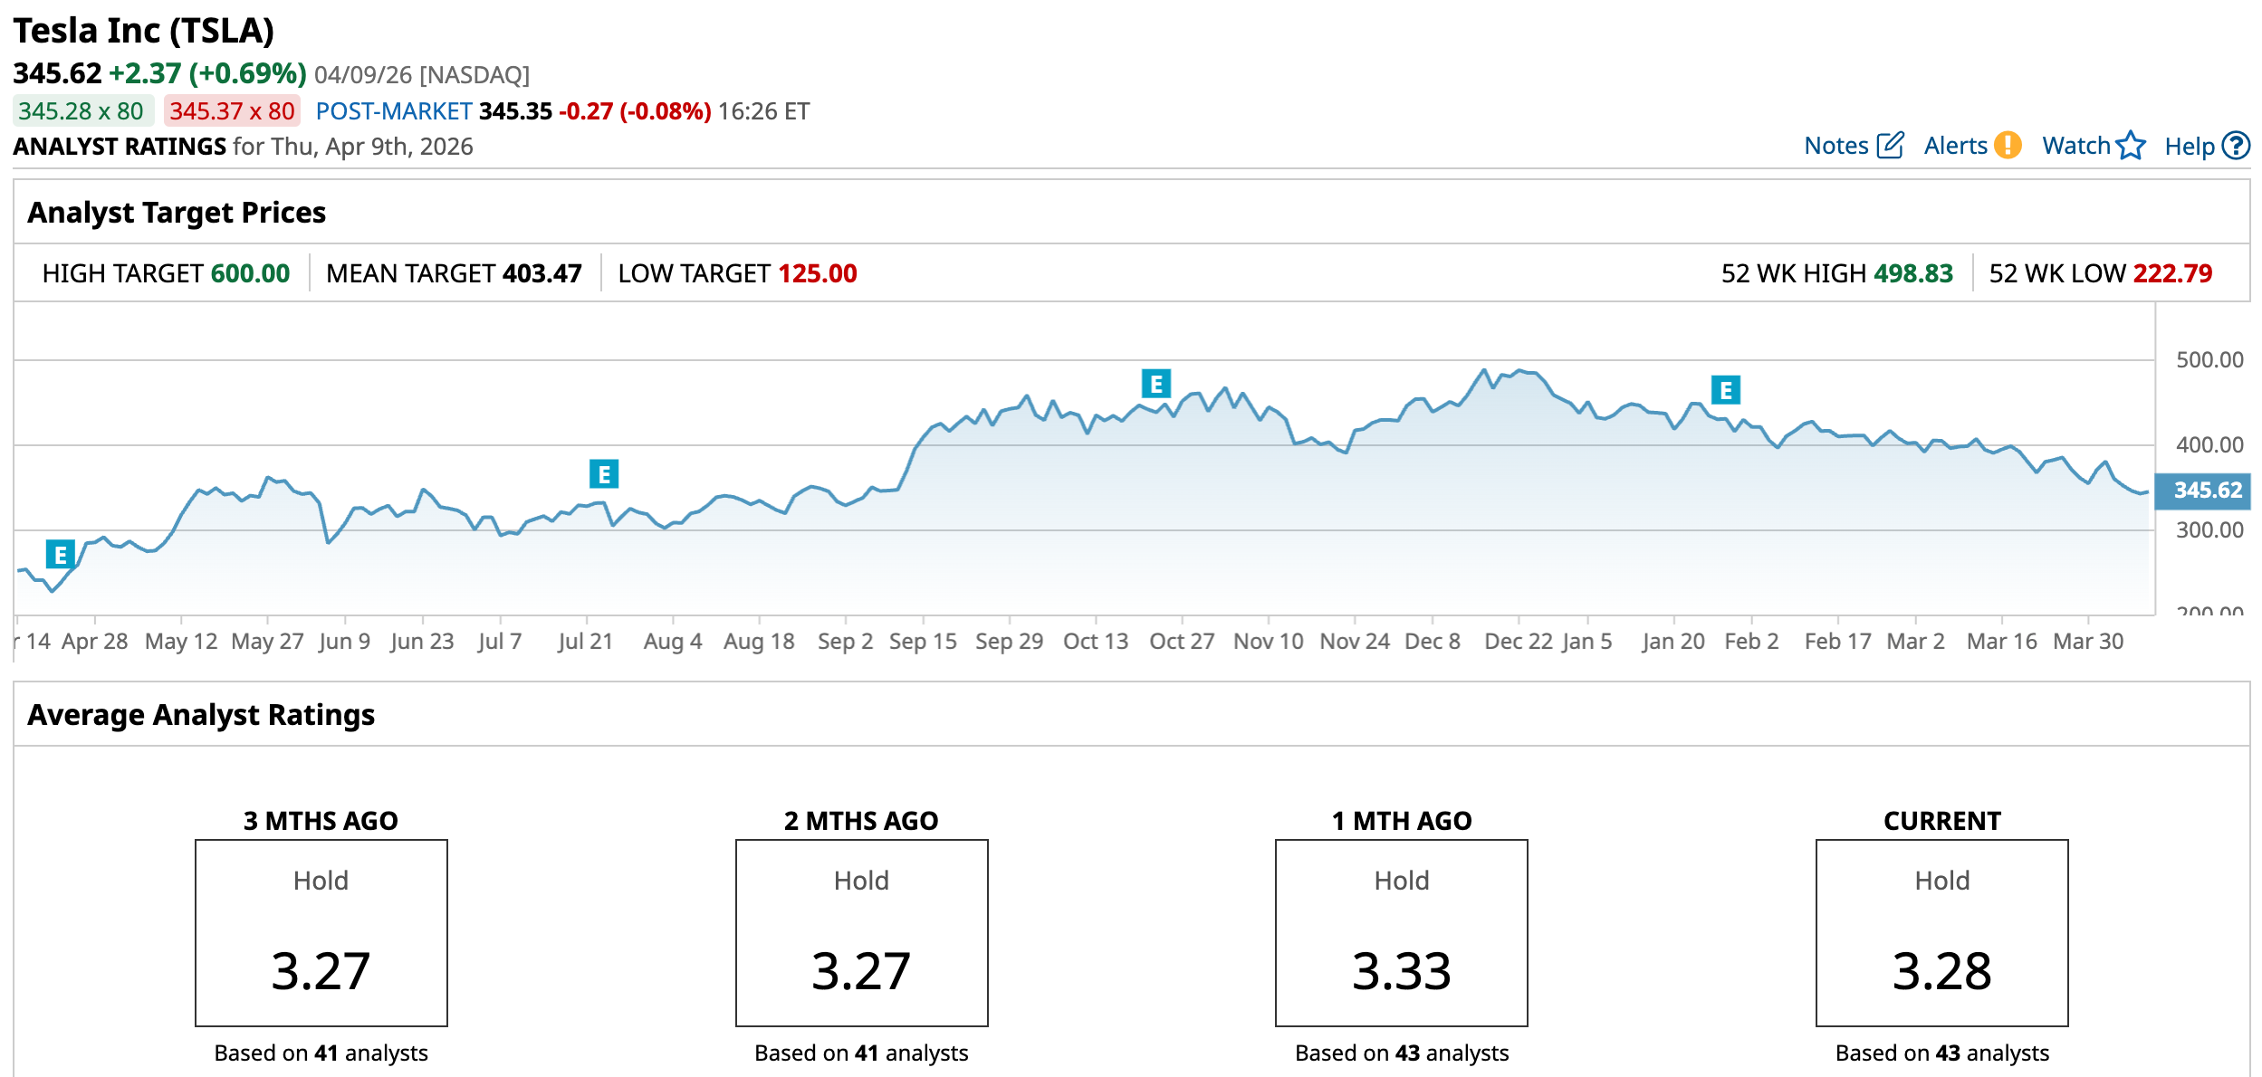The height and width of the screenshot is (1077, 2262).
Task: Click the Watch star icon
Action: (2131, 146)
